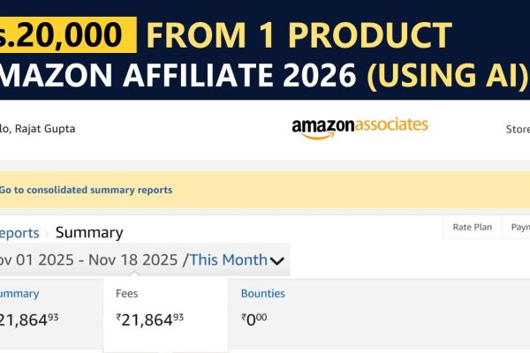Screen dimensions: 530x353
Task: Select the Bounties earnings tab
Action: click(x=262, y=294)
